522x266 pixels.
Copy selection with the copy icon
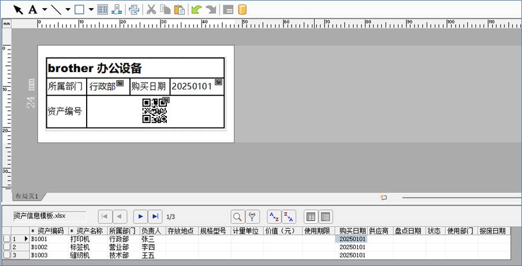166,10
